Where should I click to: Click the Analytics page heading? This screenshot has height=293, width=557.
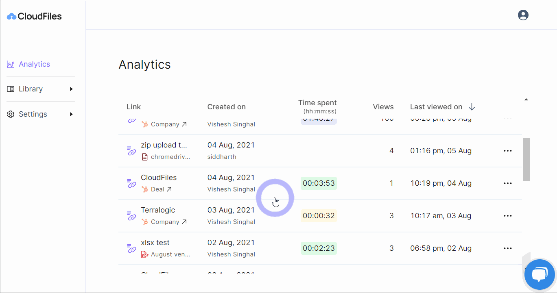(144, 65)
